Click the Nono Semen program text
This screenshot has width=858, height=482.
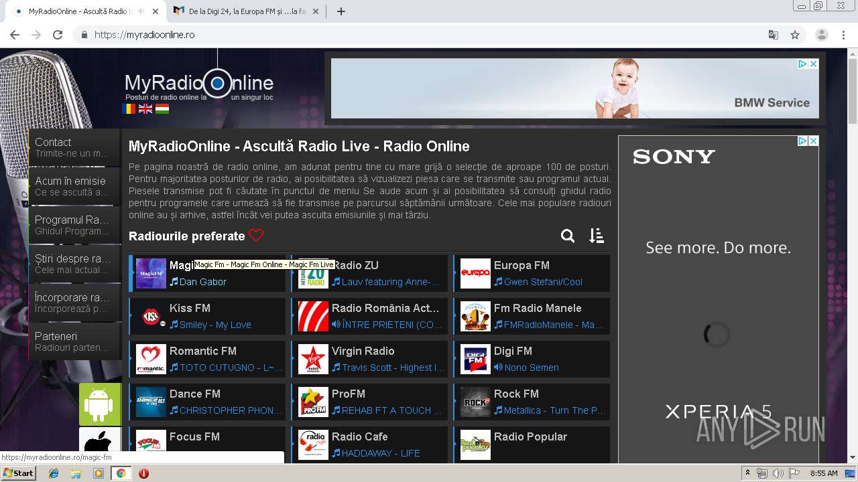(532, 368)
